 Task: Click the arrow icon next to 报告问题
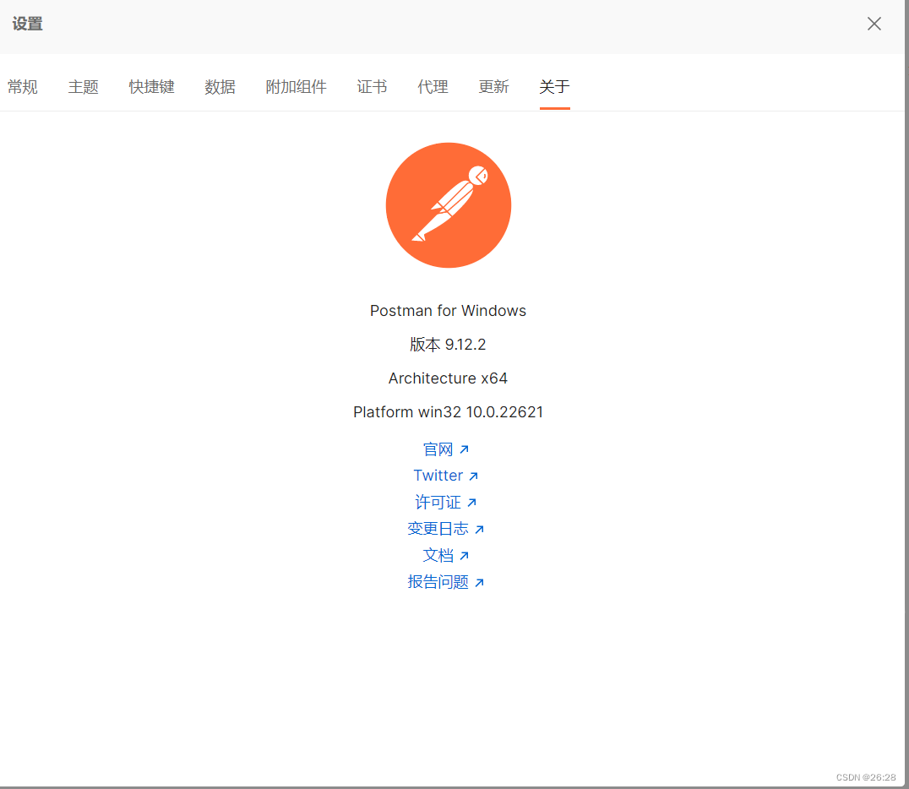481,581
